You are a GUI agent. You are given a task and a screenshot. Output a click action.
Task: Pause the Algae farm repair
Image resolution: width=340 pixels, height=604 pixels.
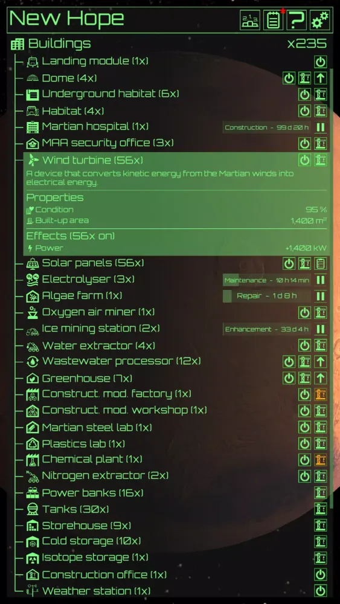(320, 296)
